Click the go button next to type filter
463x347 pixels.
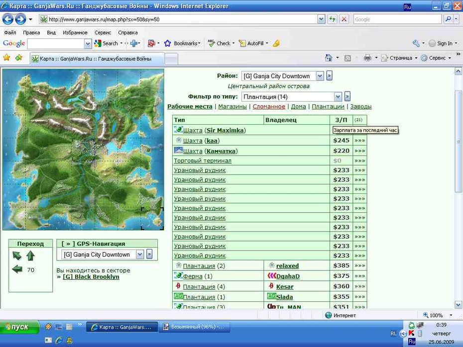click(347, 96)
